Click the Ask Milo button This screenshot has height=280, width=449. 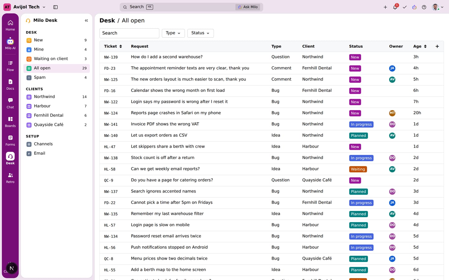pyautogui.click(x=248, y=7)
